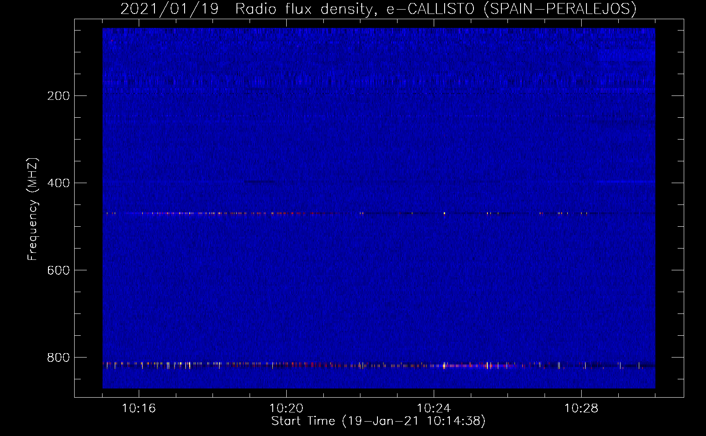Click the 400 frequency axis label
This screenshot has width=706, height=436.
(58, 183)
